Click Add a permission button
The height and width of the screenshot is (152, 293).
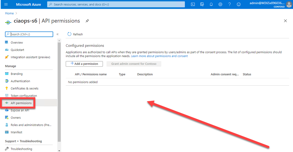pyautogui.click(x=84, y=64)
